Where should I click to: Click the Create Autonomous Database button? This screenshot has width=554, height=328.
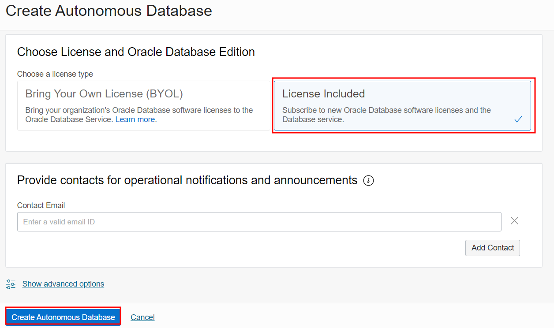(x=63, y=317)
